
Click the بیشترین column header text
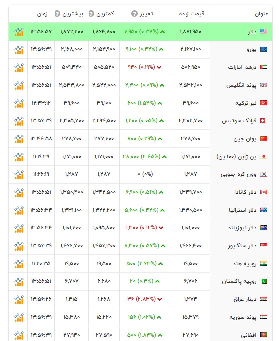click(73, 14)
